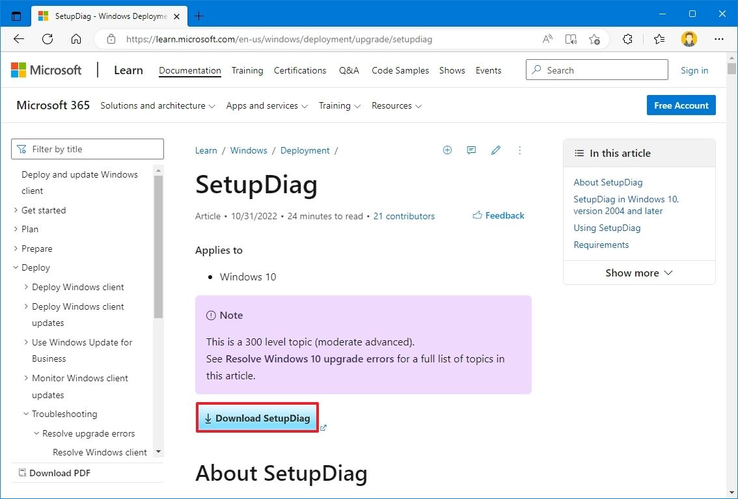Click the Download SetupDiag button
This screenshot has width=738, height=499.
pos(257,418)
